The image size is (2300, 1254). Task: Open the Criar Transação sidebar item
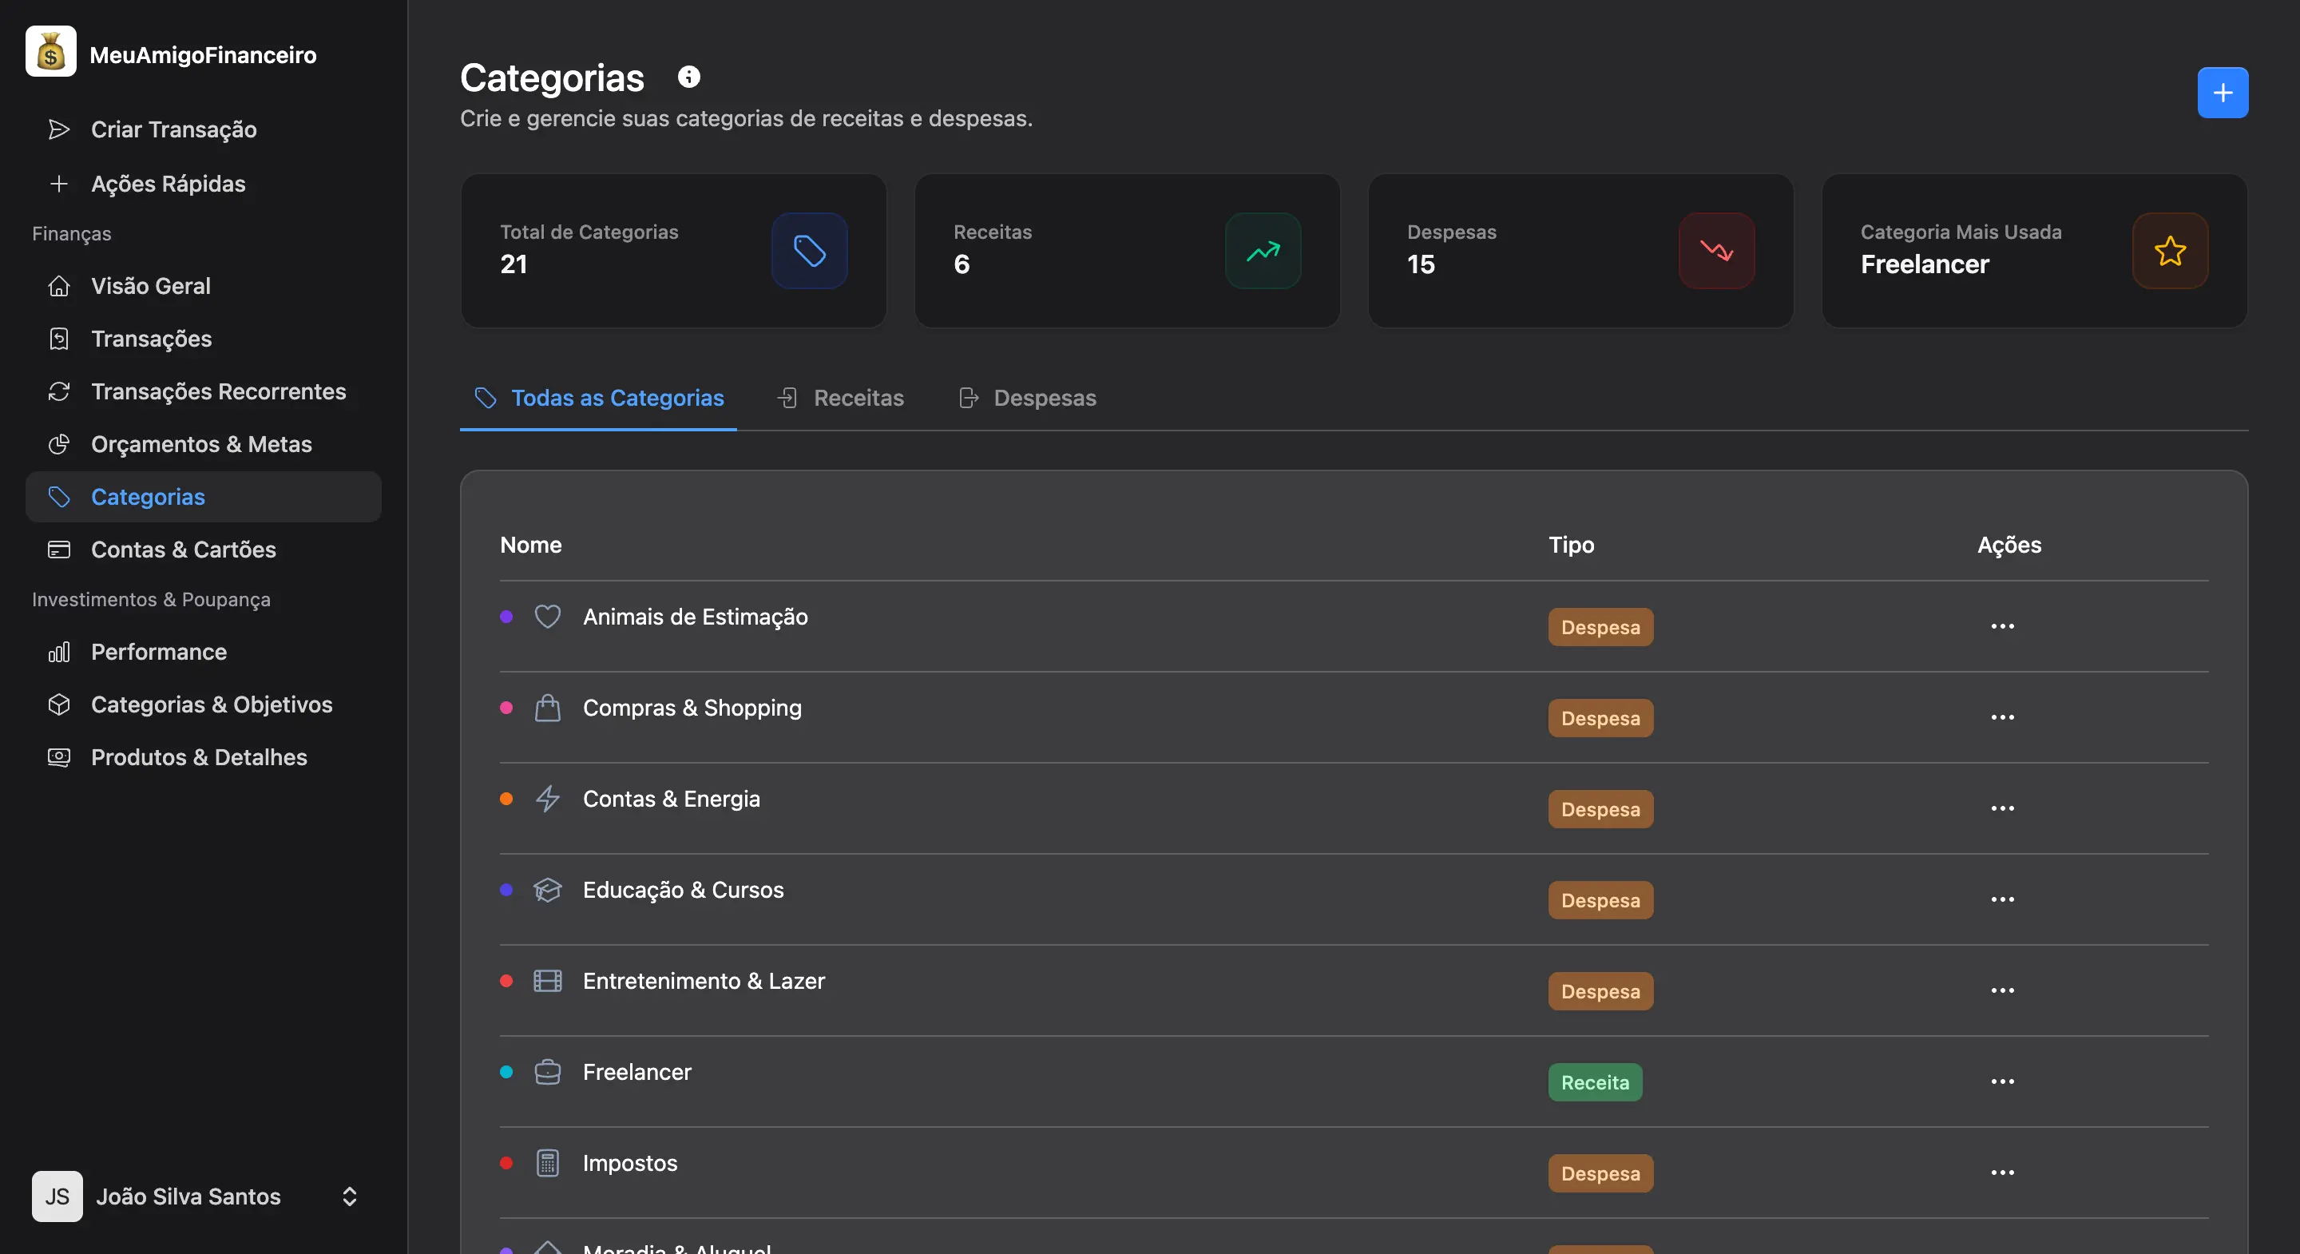point(173,129)
